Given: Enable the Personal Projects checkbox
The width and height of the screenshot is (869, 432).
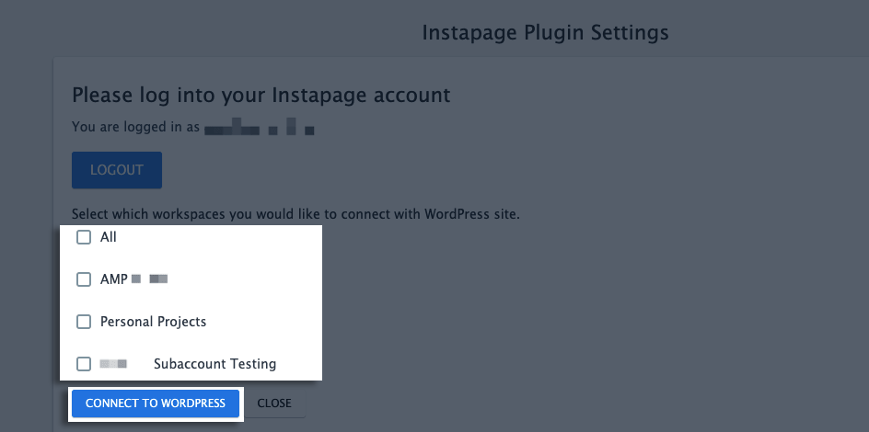Looking at the screenshot, I should point(84,322).
